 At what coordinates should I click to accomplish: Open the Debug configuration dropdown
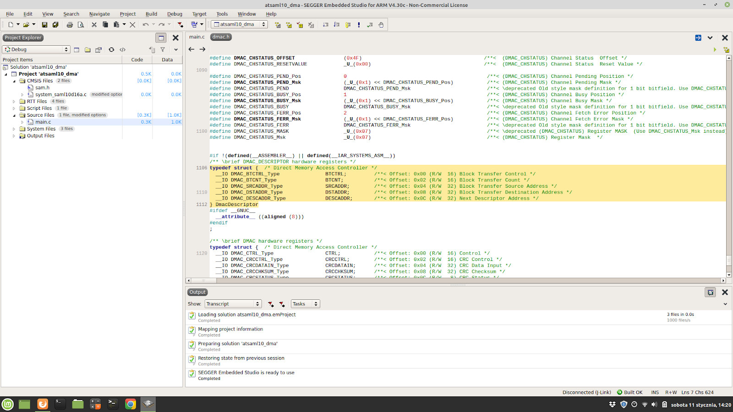click(x=36, y=49)
